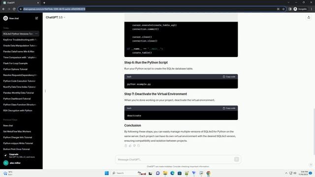Click the share chat icon at top right
The width and height of the screenshot is (315, 177).
309,18
